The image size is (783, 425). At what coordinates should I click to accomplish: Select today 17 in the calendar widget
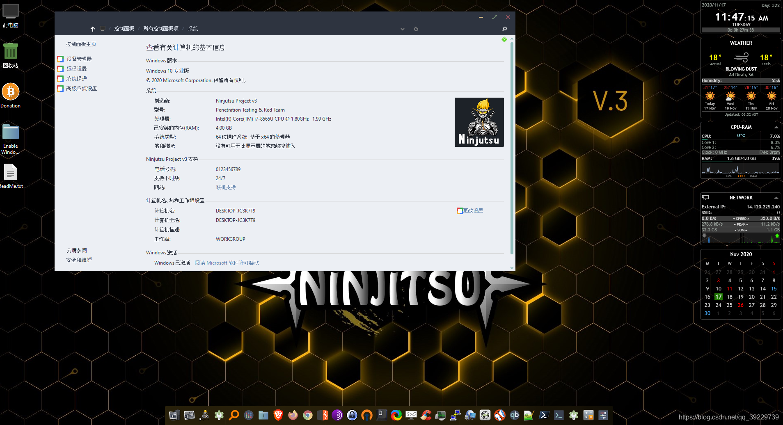click(719, 297)
